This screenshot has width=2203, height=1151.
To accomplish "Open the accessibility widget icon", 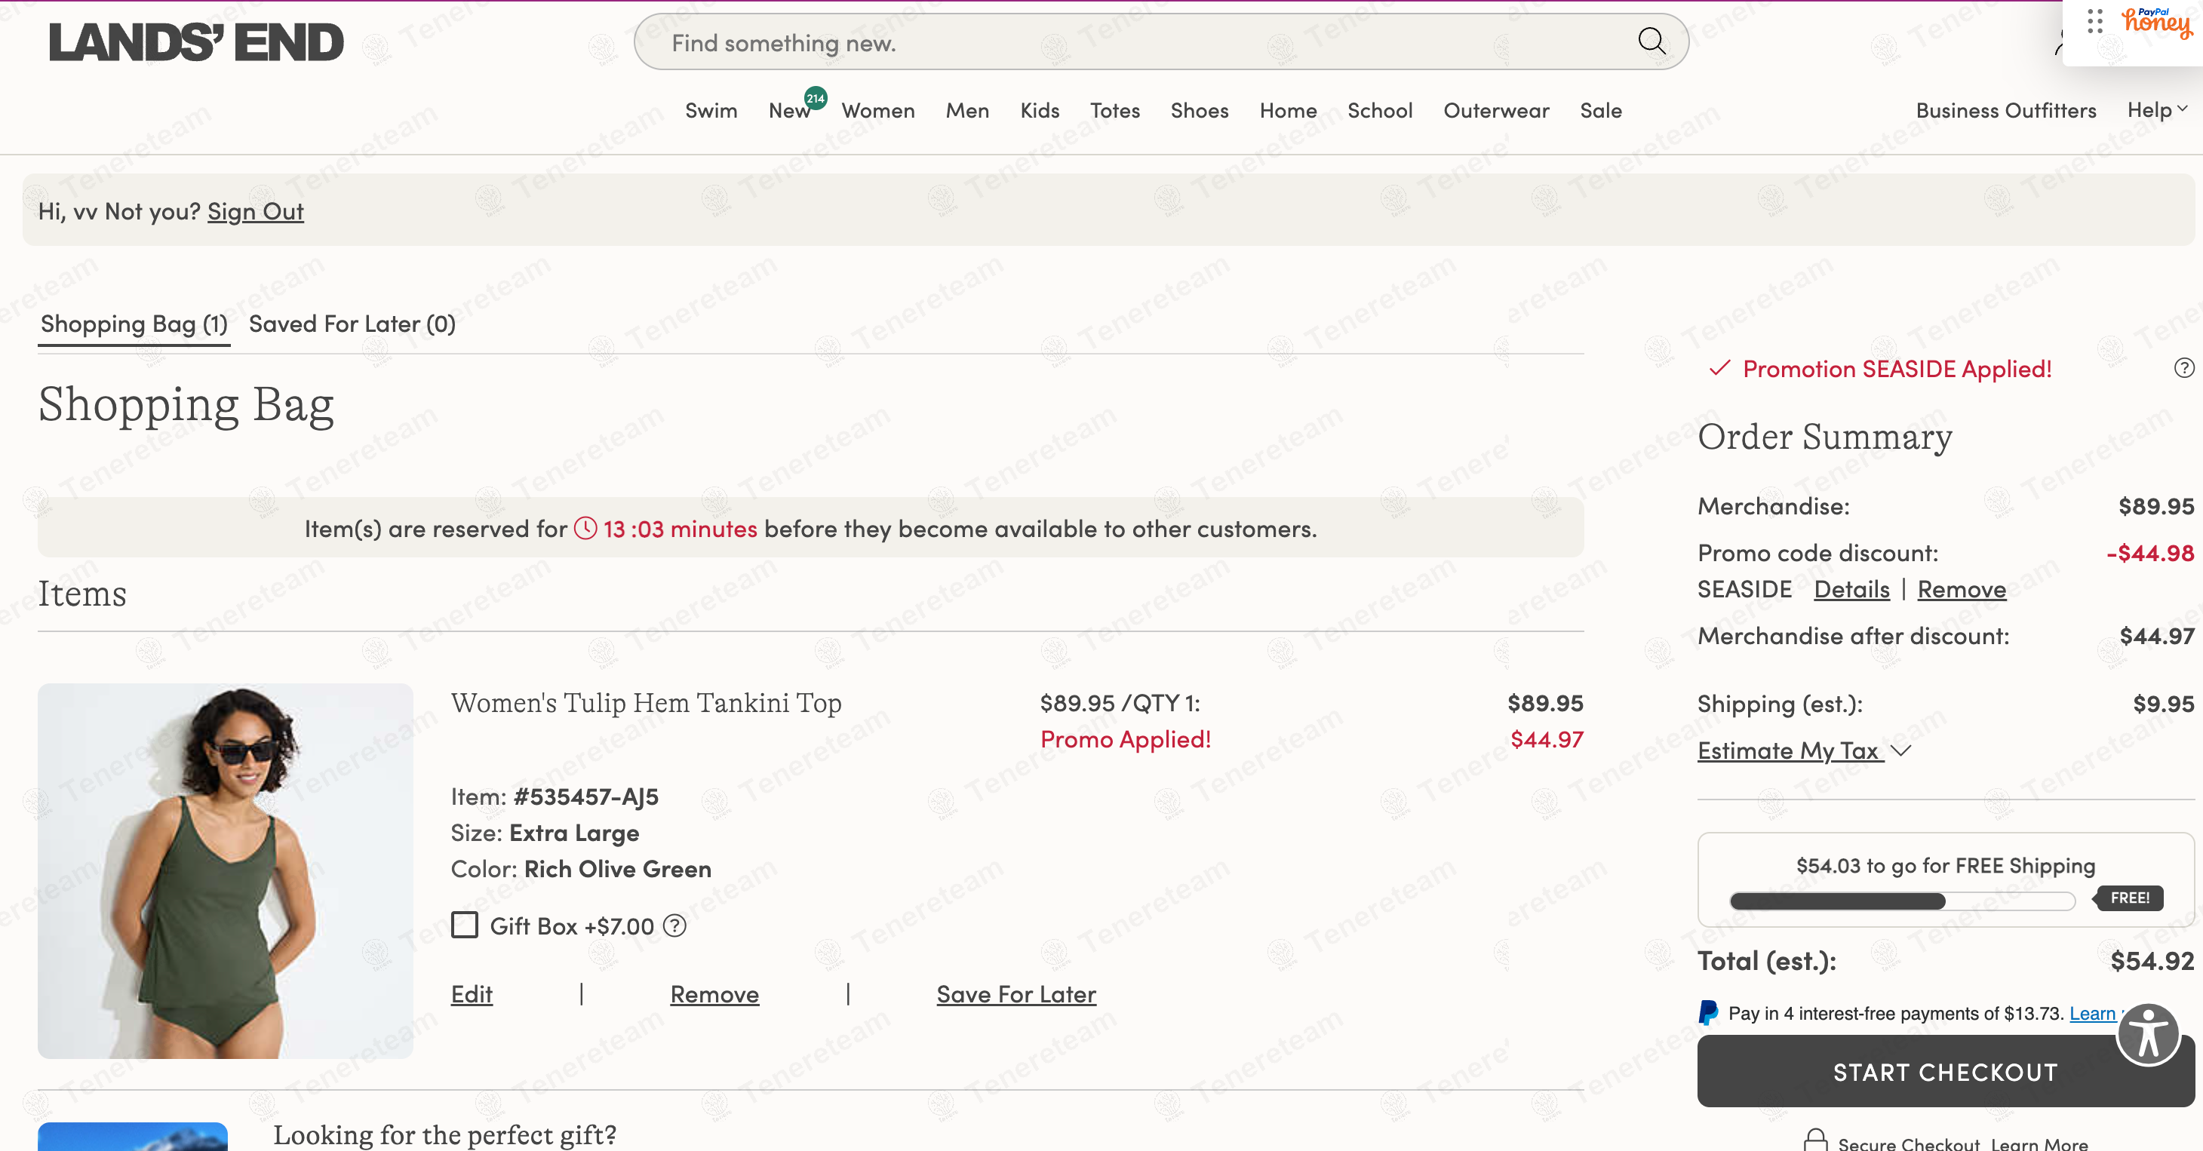I will point(2148,1035).
